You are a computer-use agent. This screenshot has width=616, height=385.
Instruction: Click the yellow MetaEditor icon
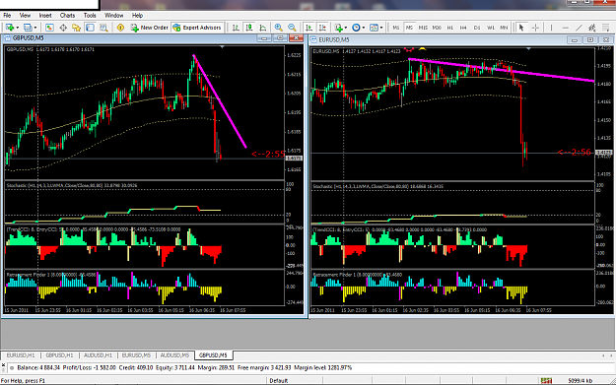coord(120,28)
